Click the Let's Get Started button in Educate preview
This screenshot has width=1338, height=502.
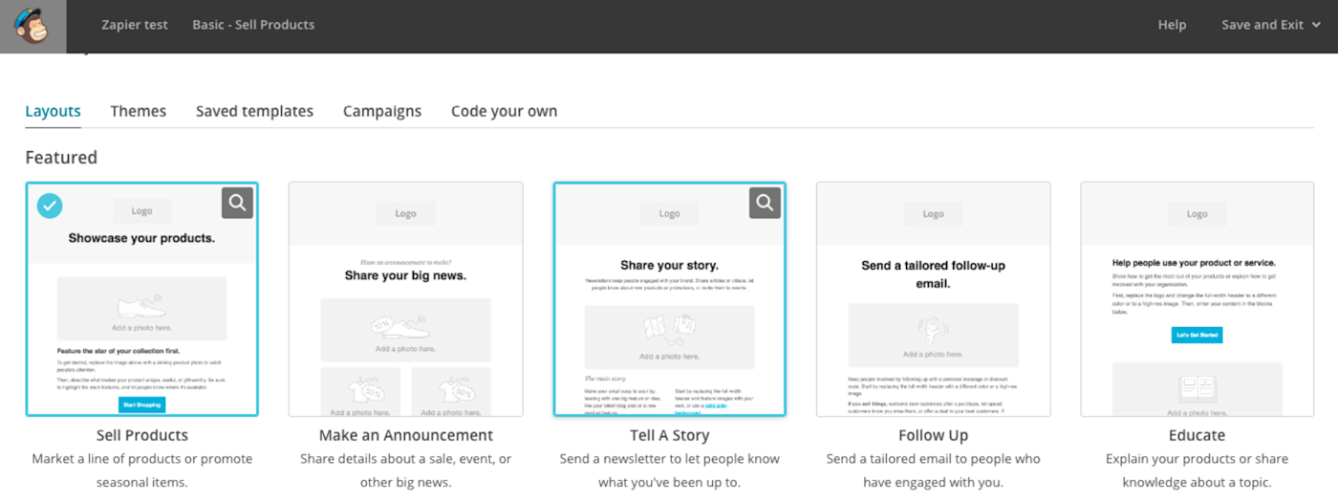point(1197,335)
